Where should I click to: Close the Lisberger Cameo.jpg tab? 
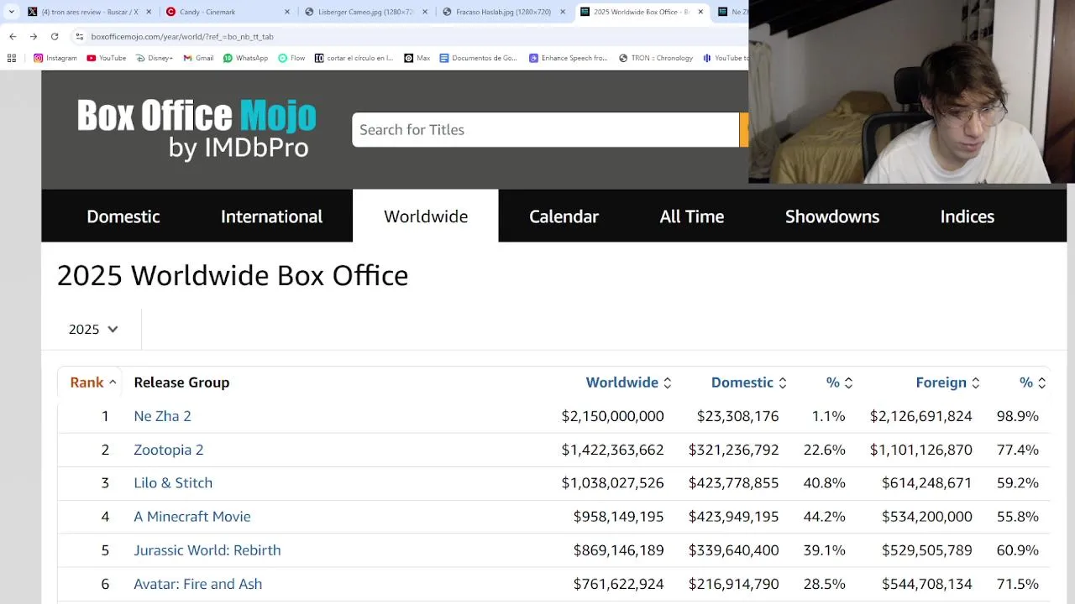[x=425, y=12]
